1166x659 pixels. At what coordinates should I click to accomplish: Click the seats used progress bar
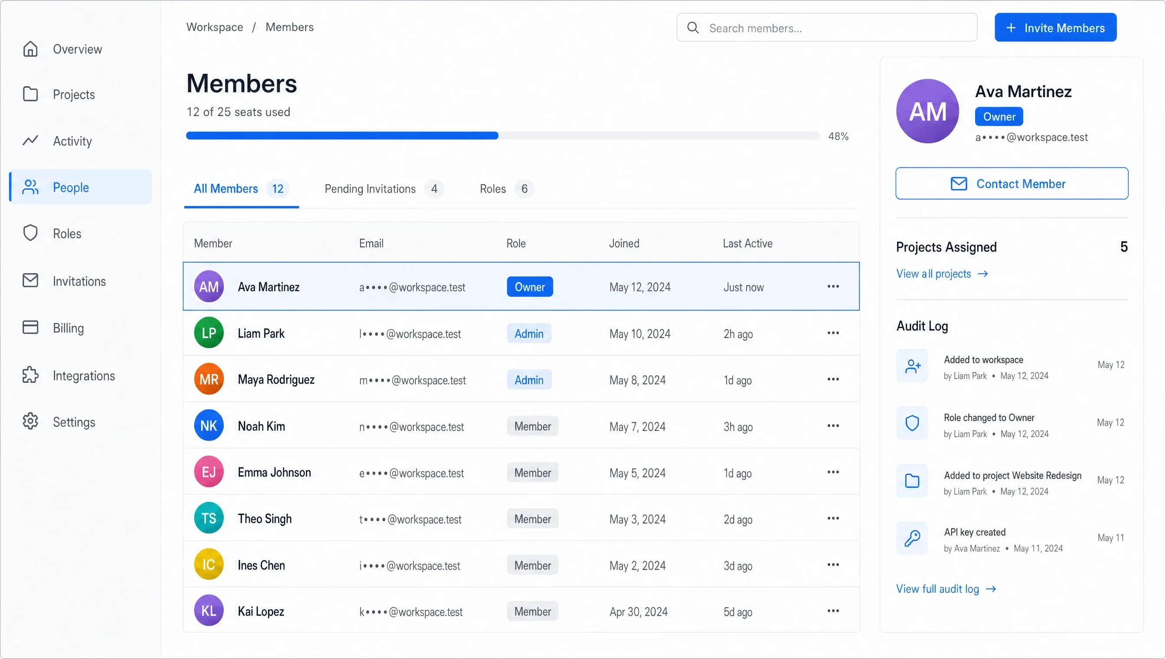coord(503,136)
